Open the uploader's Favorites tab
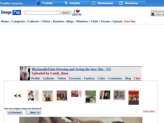The height and width of the screenshot is (123, 164). point(75,78)
